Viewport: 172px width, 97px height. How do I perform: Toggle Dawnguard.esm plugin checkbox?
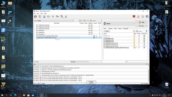tap(104, 41)
